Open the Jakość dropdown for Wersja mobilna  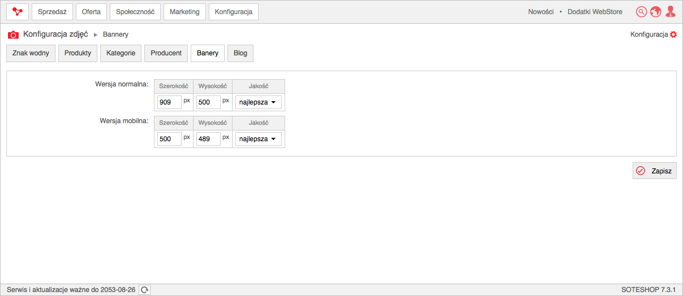[x=259, y=139]
